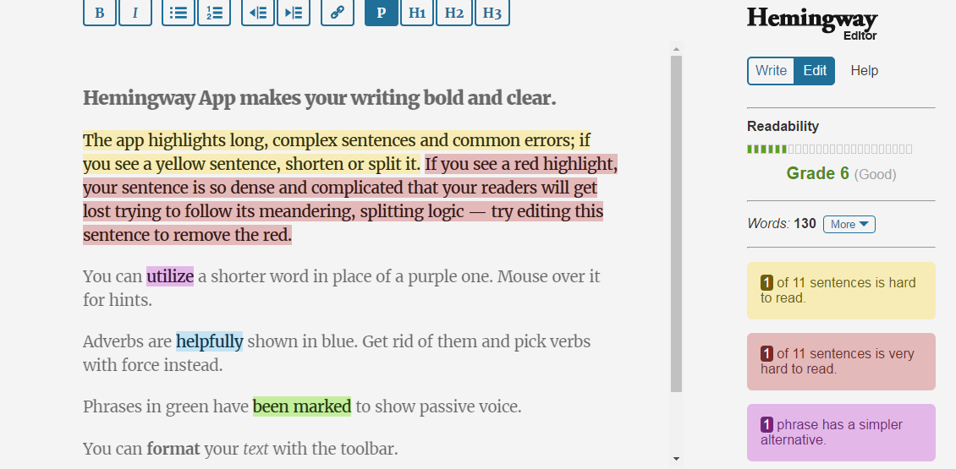Click the red very-hard-to-read sentences card
This screenshot has height=469, width=956.
(841, 361)
